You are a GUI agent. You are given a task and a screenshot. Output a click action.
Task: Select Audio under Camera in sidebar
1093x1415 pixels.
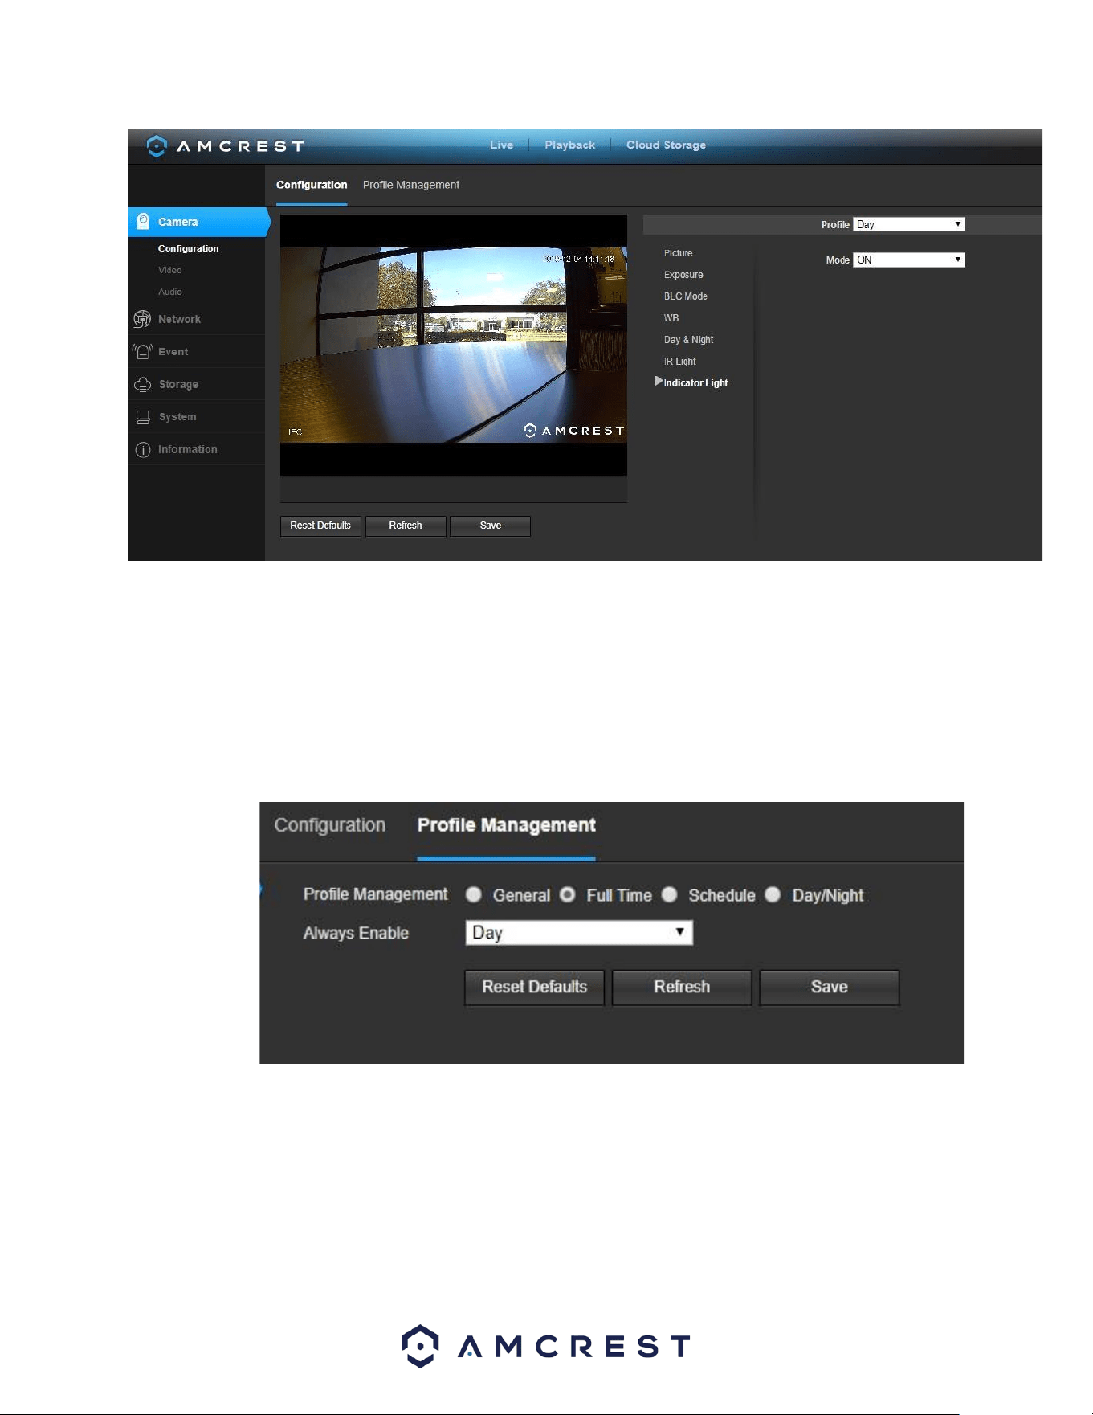[x=169, y=292]
